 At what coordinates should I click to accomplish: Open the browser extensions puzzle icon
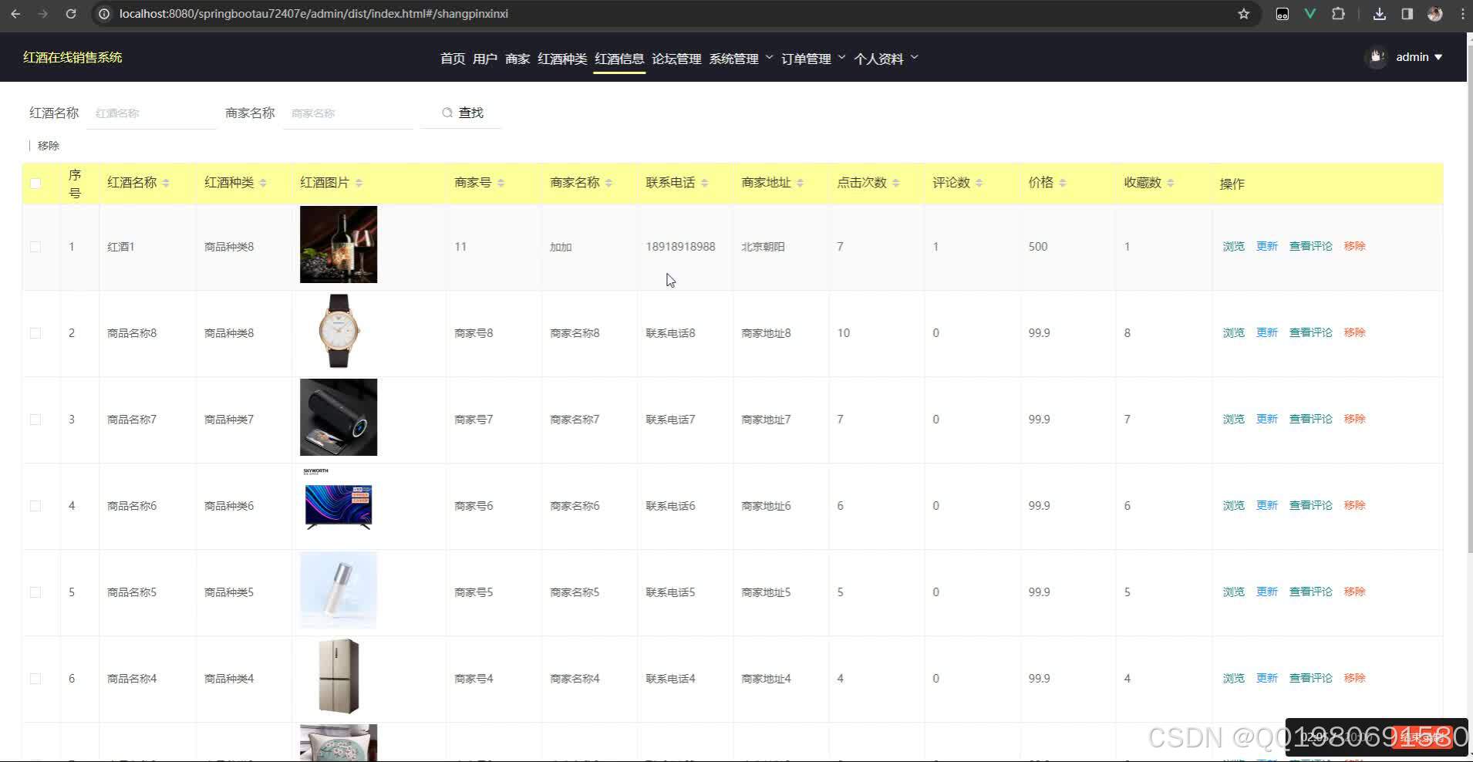pos(1338,14)
